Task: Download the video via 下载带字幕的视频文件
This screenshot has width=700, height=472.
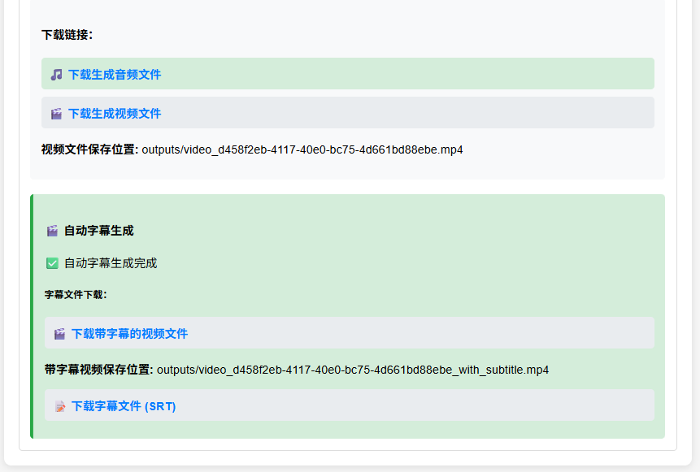Action: click(129, 334)
